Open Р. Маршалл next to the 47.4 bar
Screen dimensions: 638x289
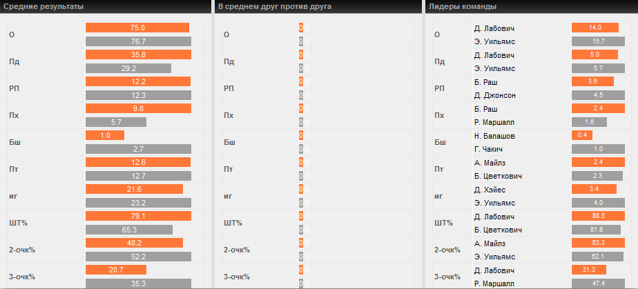(x=494, y=283)
